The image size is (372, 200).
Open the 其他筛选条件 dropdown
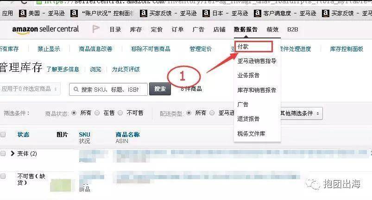point(301,113)
